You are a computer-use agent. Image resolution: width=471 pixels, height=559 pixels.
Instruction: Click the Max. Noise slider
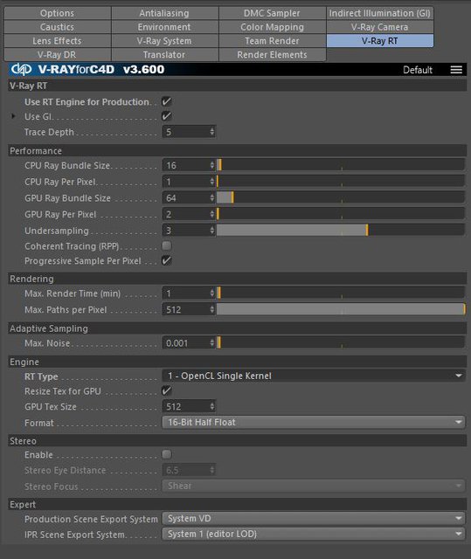click(341, 343)
